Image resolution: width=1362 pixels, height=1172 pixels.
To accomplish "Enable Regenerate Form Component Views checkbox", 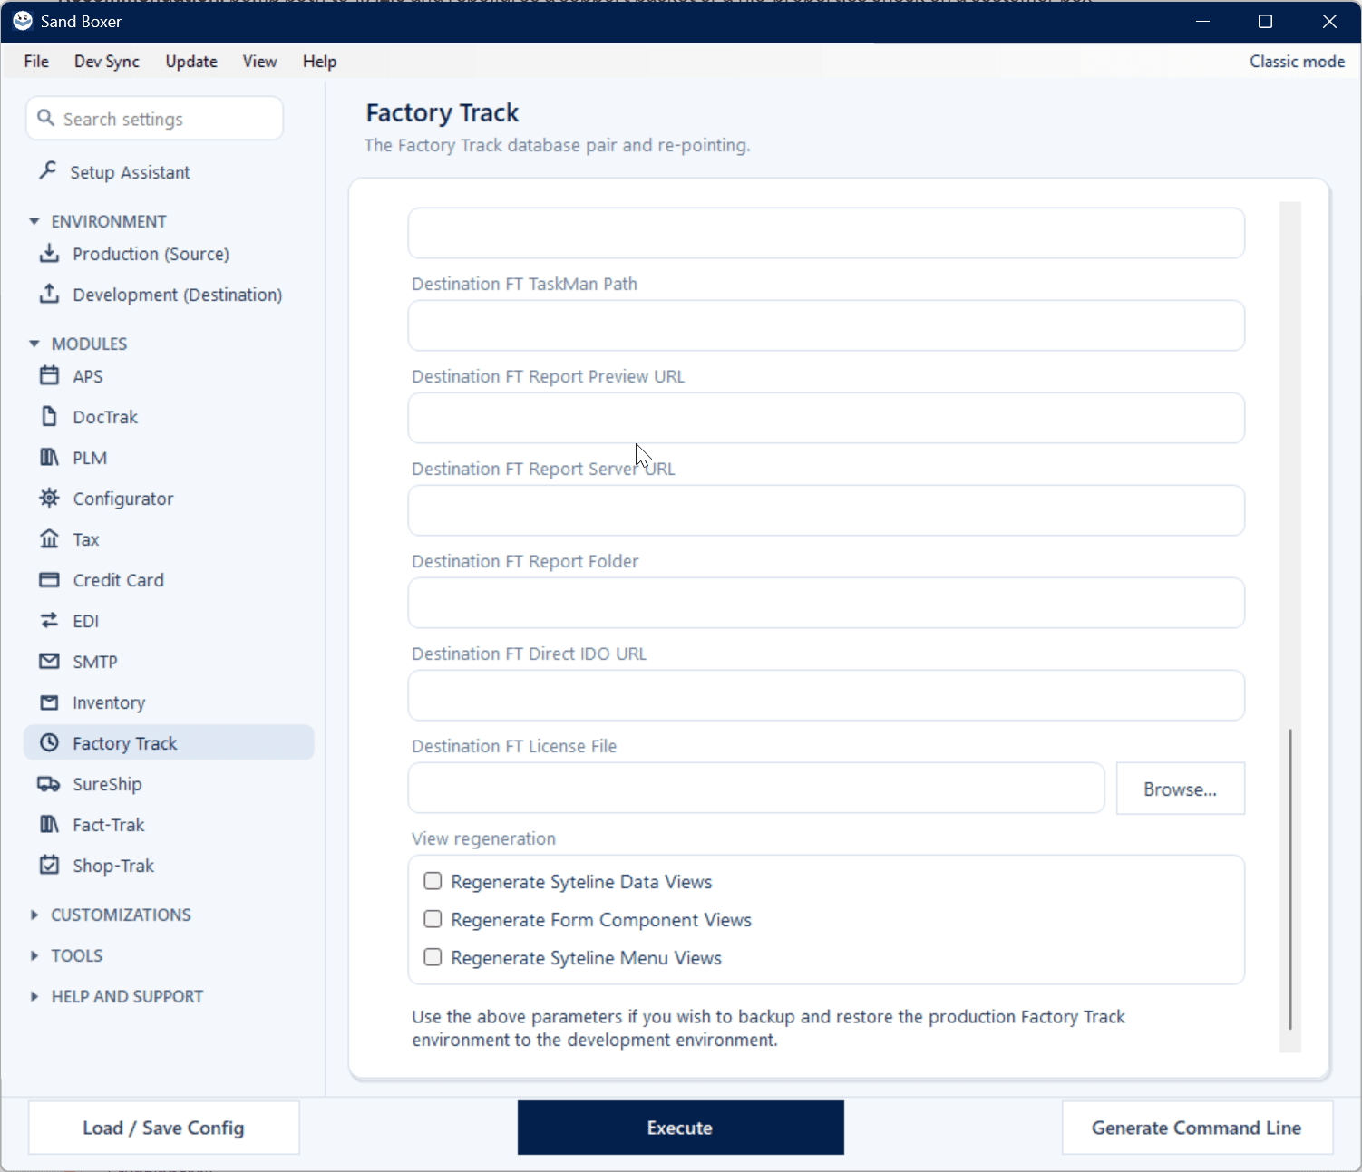I will pyautogui.click(x=433, y=919).
